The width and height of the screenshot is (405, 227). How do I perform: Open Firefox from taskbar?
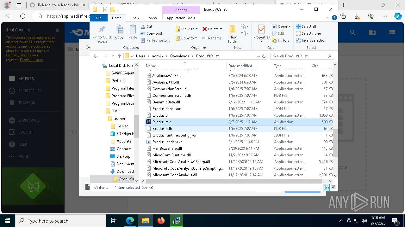point(161,221)
